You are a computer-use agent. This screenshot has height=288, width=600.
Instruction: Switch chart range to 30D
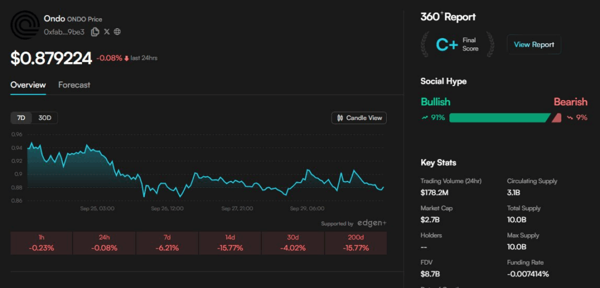coord(45,118)
